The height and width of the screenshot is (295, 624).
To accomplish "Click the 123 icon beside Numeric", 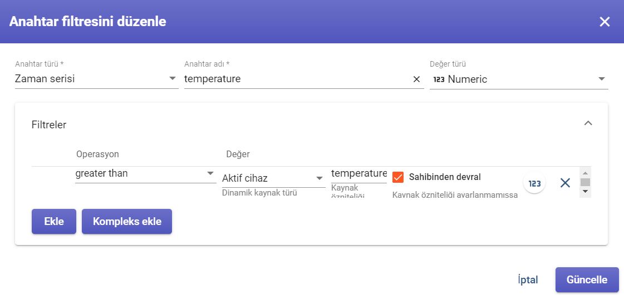I will pos(439,79).
